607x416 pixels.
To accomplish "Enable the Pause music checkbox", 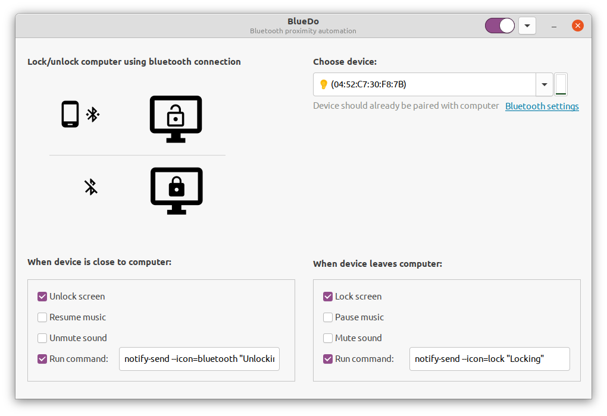I will [328, 317].
